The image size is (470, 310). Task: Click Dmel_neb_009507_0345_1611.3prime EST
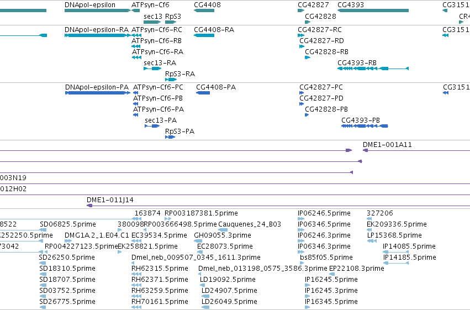(133, 263)
